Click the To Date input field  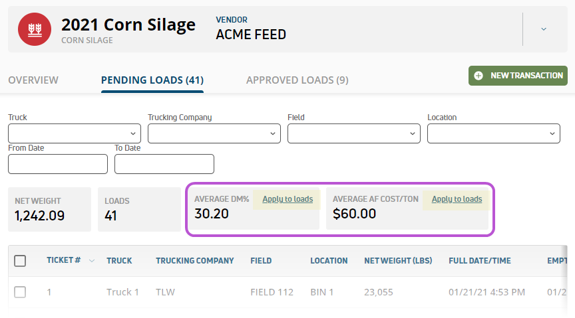pyautogui.click(x=164, y=164)
